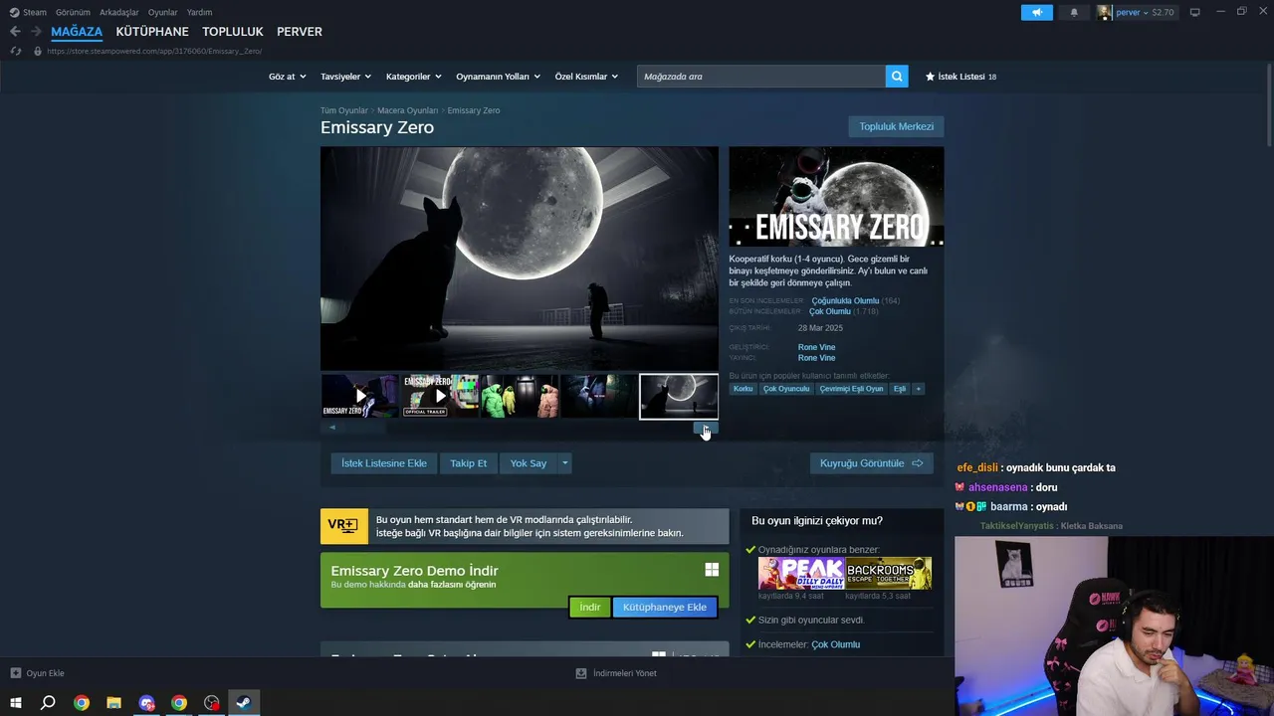Expand the Kategoriler dropdown
The height and width of the screenshot is (716, 1274).
coord(413,77)
